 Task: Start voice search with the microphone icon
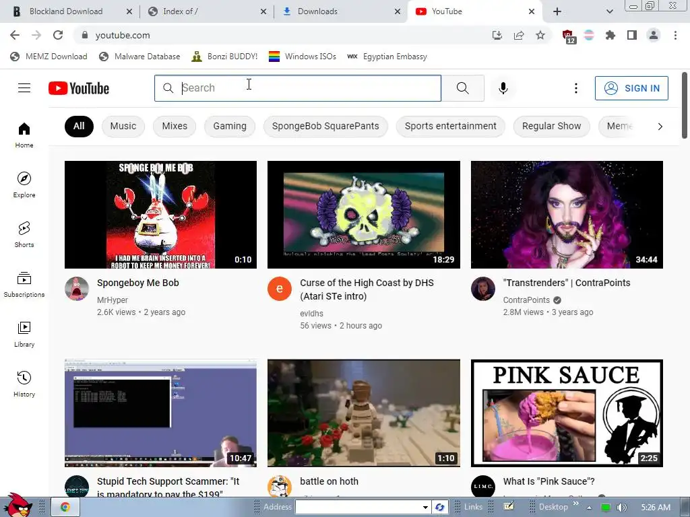click(503, 88)
